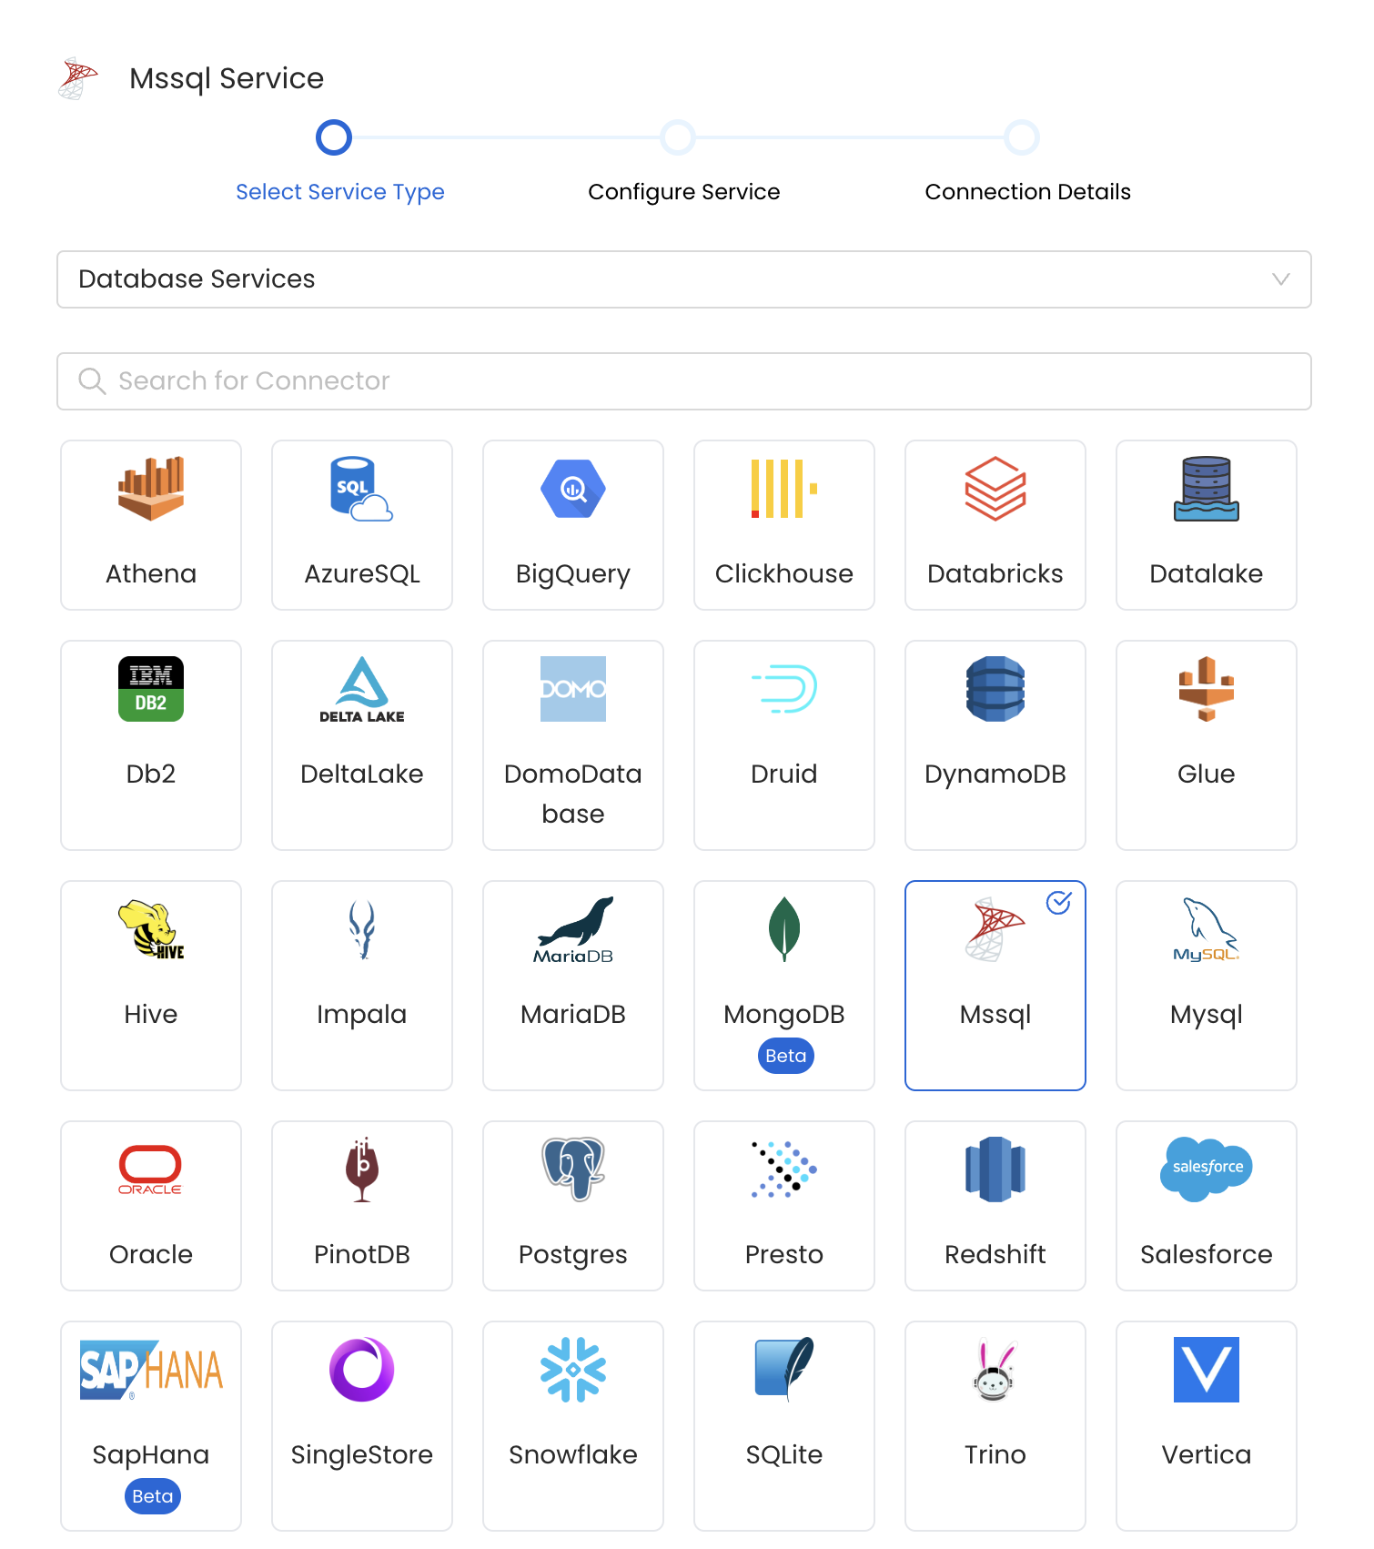Image resolution: width=1374 pixels, height=1549 pixels.
Task: Open the Database Services dropdown
Action: point(682,279)
